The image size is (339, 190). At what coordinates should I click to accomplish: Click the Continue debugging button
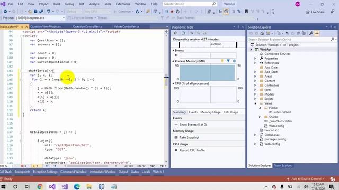(x=122, y=12)
